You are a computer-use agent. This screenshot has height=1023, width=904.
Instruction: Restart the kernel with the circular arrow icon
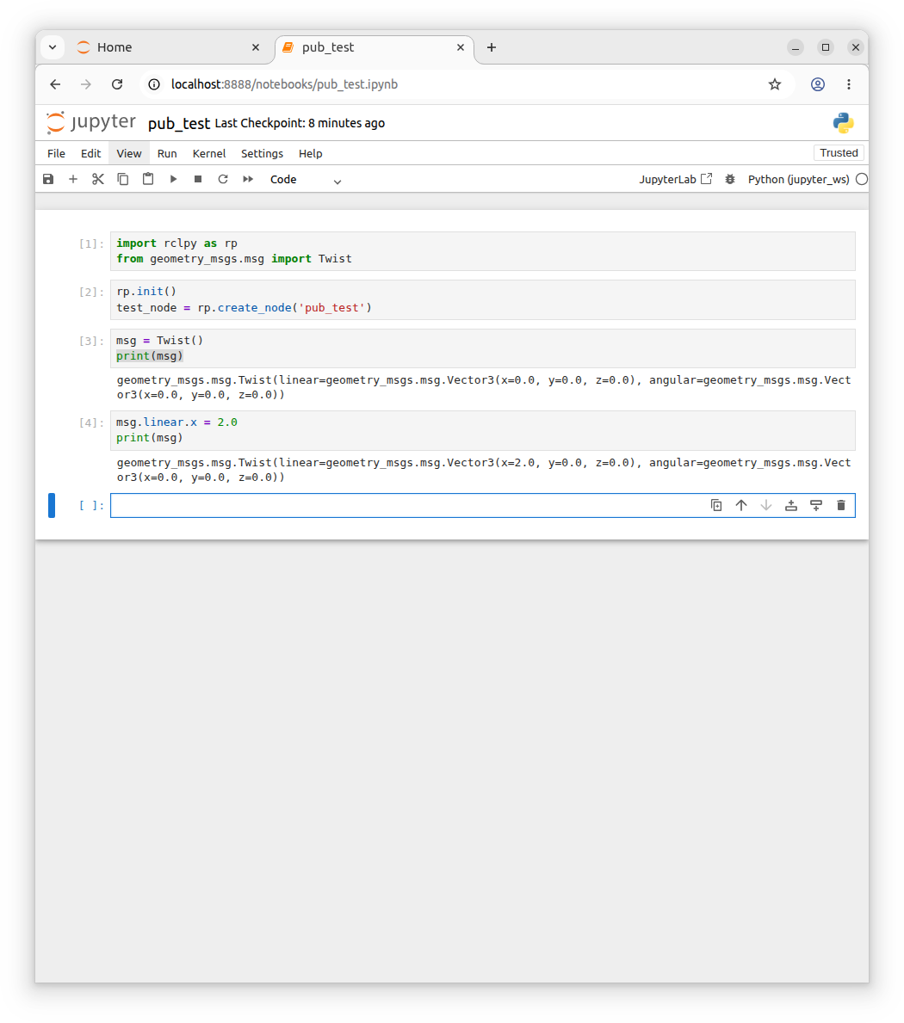[x=223, y=179]
